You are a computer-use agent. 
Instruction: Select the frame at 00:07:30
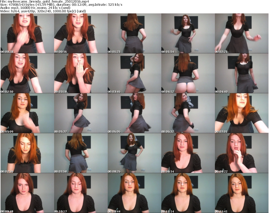click(x=27, y=153)
